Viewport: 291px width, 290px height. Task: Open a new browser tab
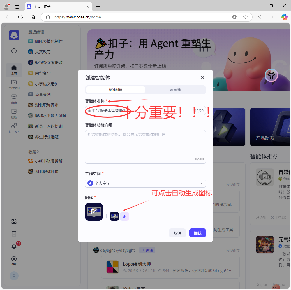(x=98, y=7)
